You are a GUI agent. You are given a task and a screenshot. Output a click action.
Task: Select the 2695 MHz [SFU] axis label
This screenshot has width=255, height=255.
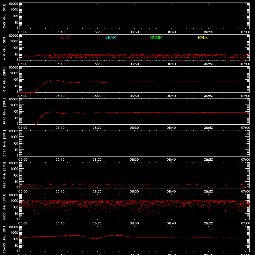[x=4, y=143]
